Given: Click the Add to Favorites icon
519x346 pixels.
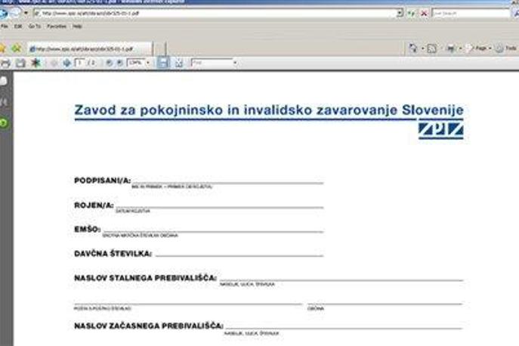Looking at the screenshot, I should [16, 48].
